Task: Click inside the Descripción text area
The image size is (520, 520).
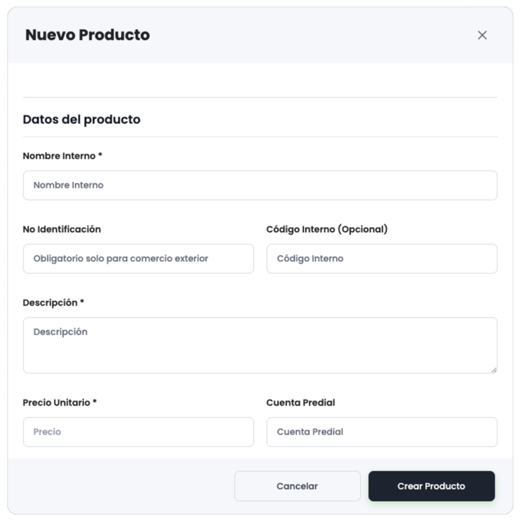Action: 260,345
